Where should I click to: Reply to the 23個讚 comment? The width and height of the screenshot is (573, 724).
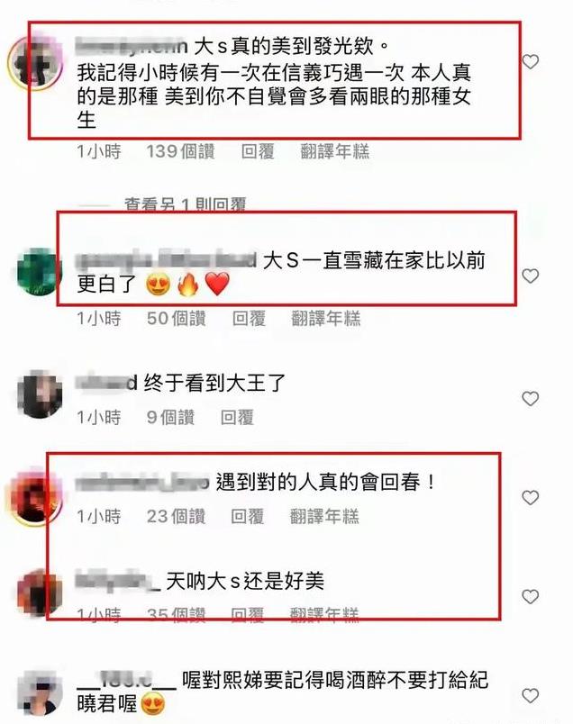247,516
